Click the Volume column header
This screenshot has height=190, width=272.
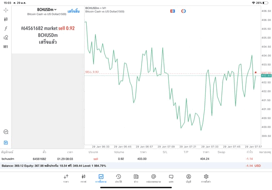(119, 152)
